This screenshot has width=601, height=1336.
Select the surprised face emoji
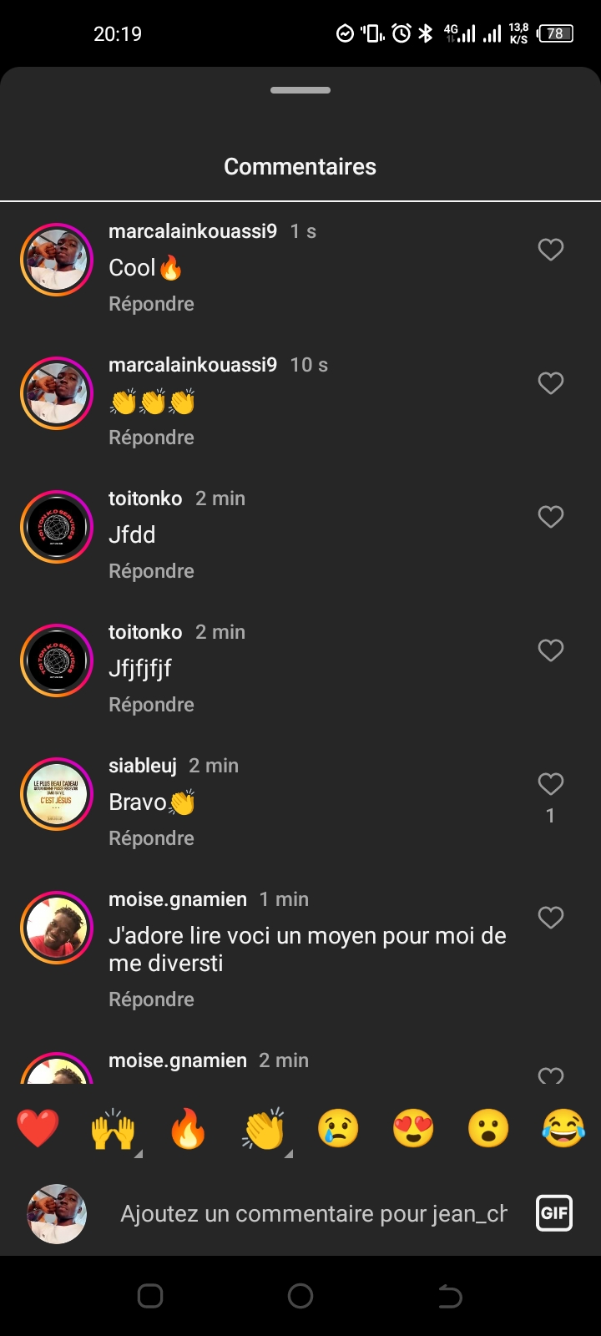[488, 1129]
